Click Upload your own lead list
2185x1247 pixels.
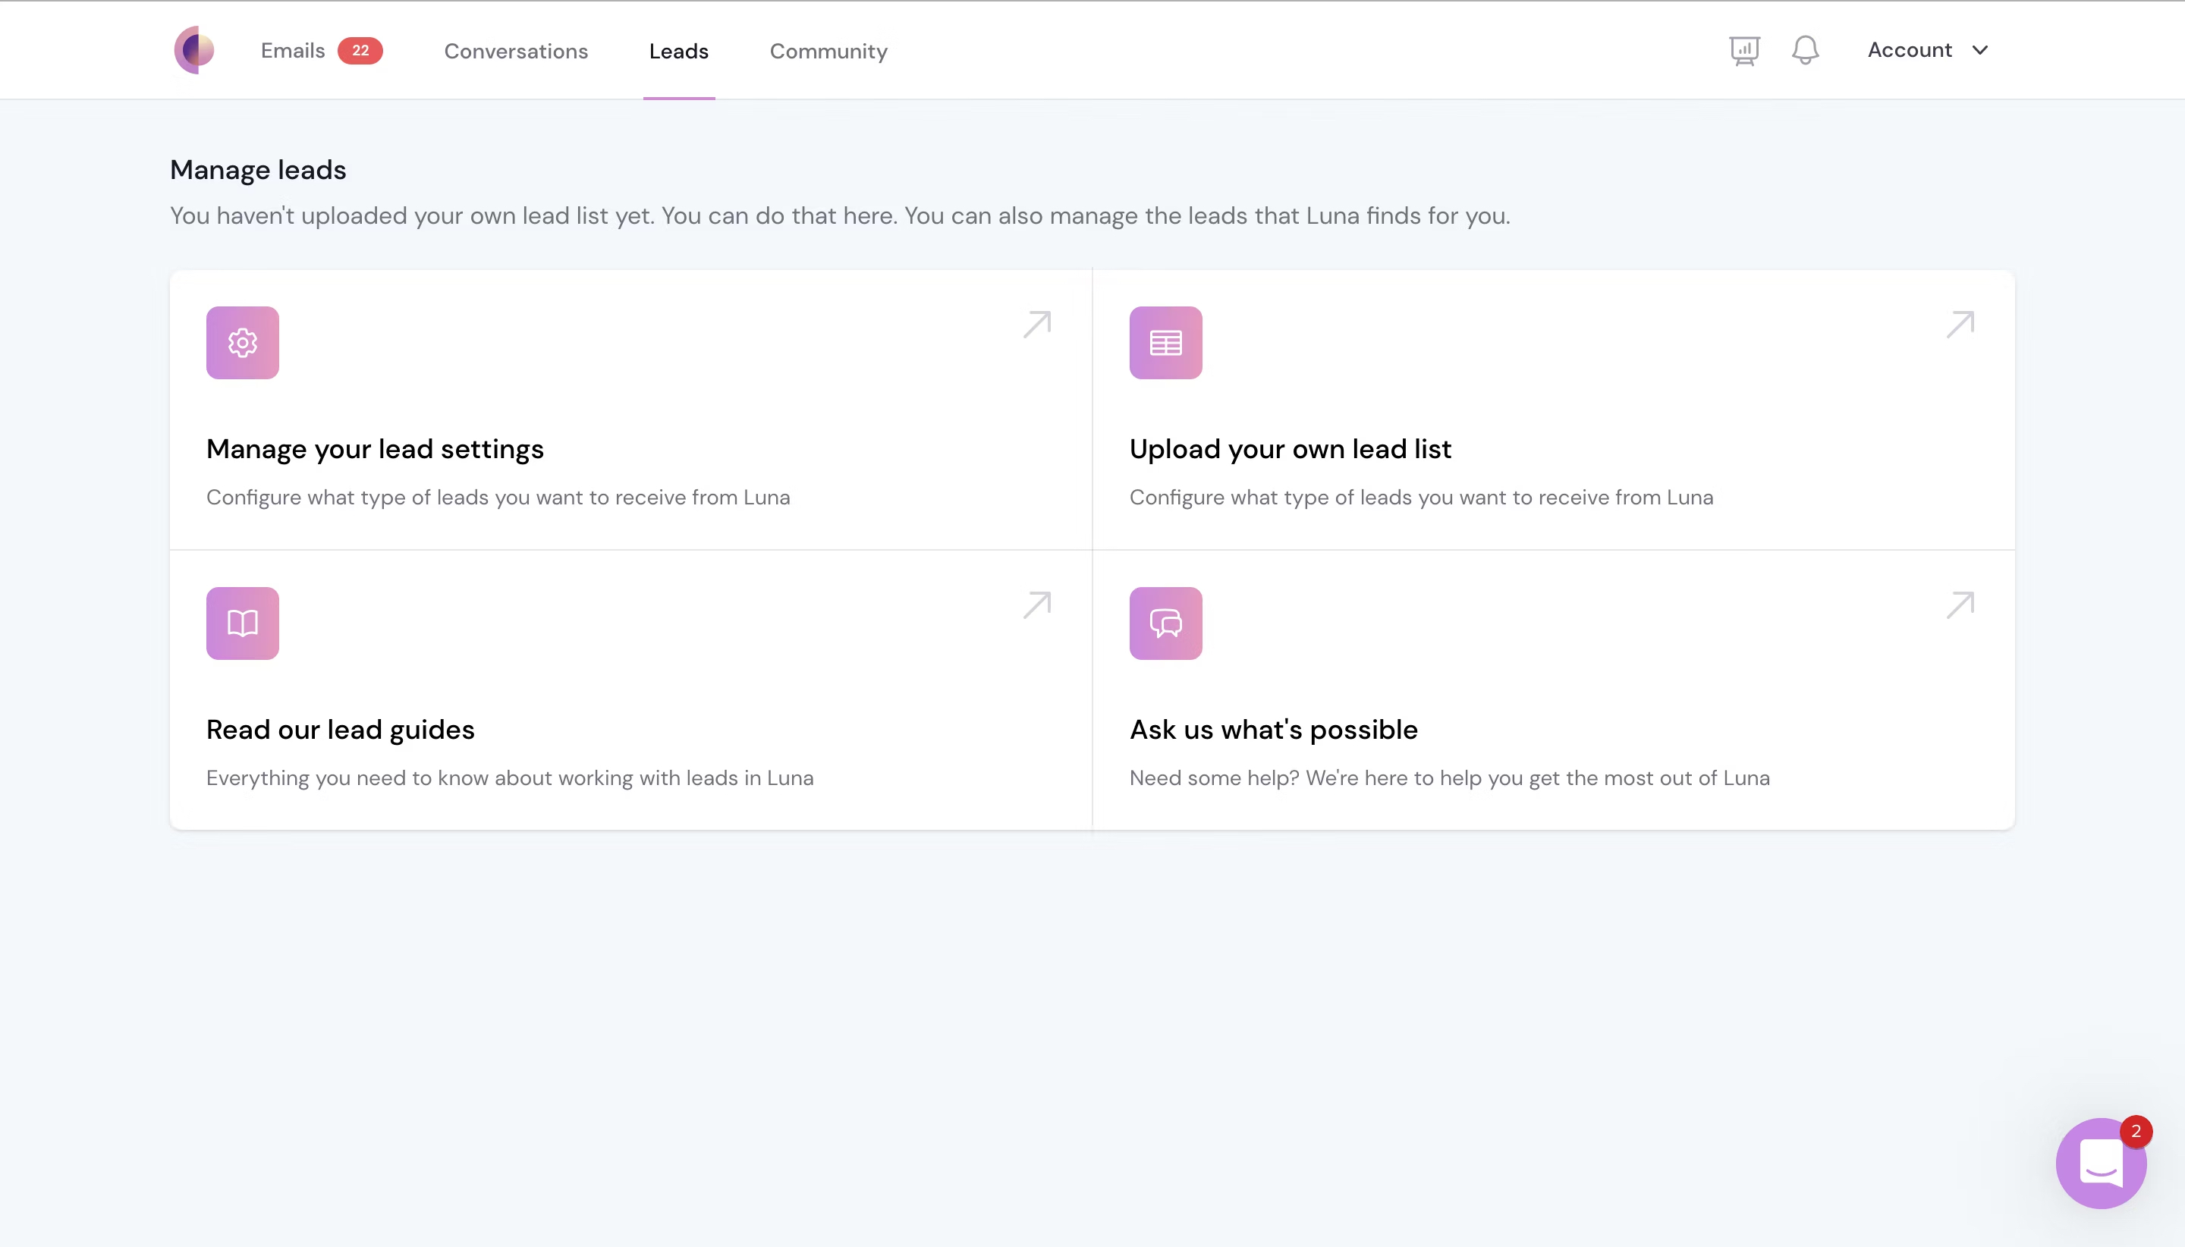[x=1290, y=448]
